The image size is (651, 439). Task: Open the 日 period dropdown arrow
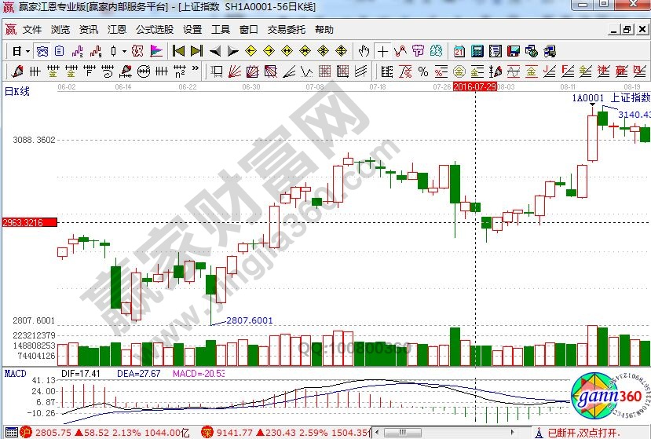[27, 51]
